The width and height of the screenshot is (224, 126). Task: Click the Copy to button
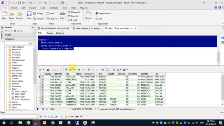click(x=74, y=16)
